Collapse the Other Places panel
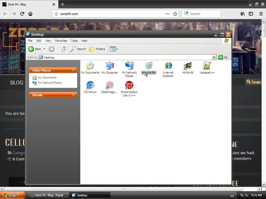The image size is (266, 199). 73,70
